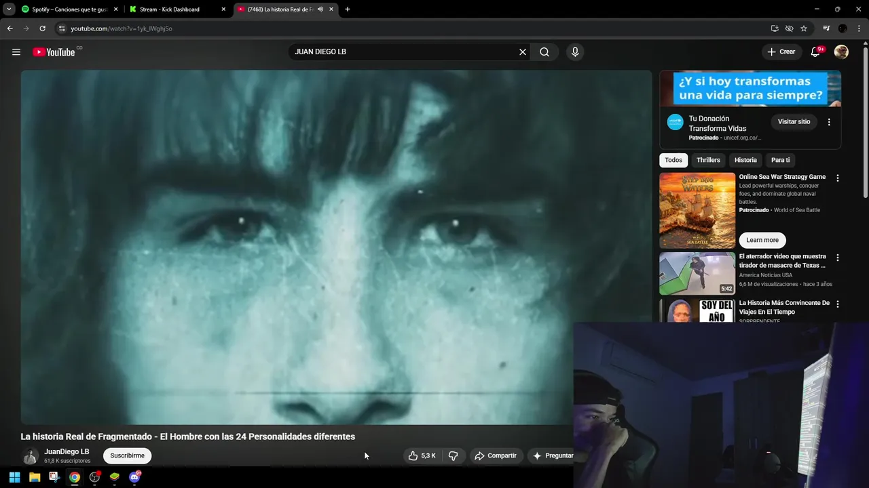Select the Todos filter chip
Screen dimensions: 869x488
point(673,160)
